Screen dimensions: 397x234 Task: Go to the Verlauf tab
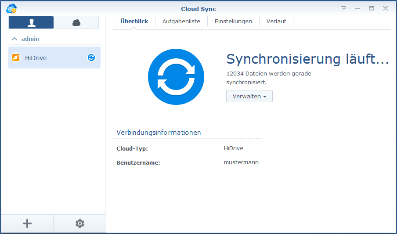pos(276,21)
